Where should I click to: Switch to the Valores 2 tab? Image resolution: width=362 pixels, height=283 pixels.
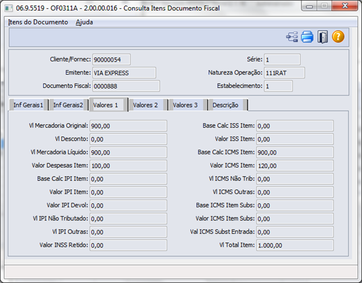(x=148, y=105)
